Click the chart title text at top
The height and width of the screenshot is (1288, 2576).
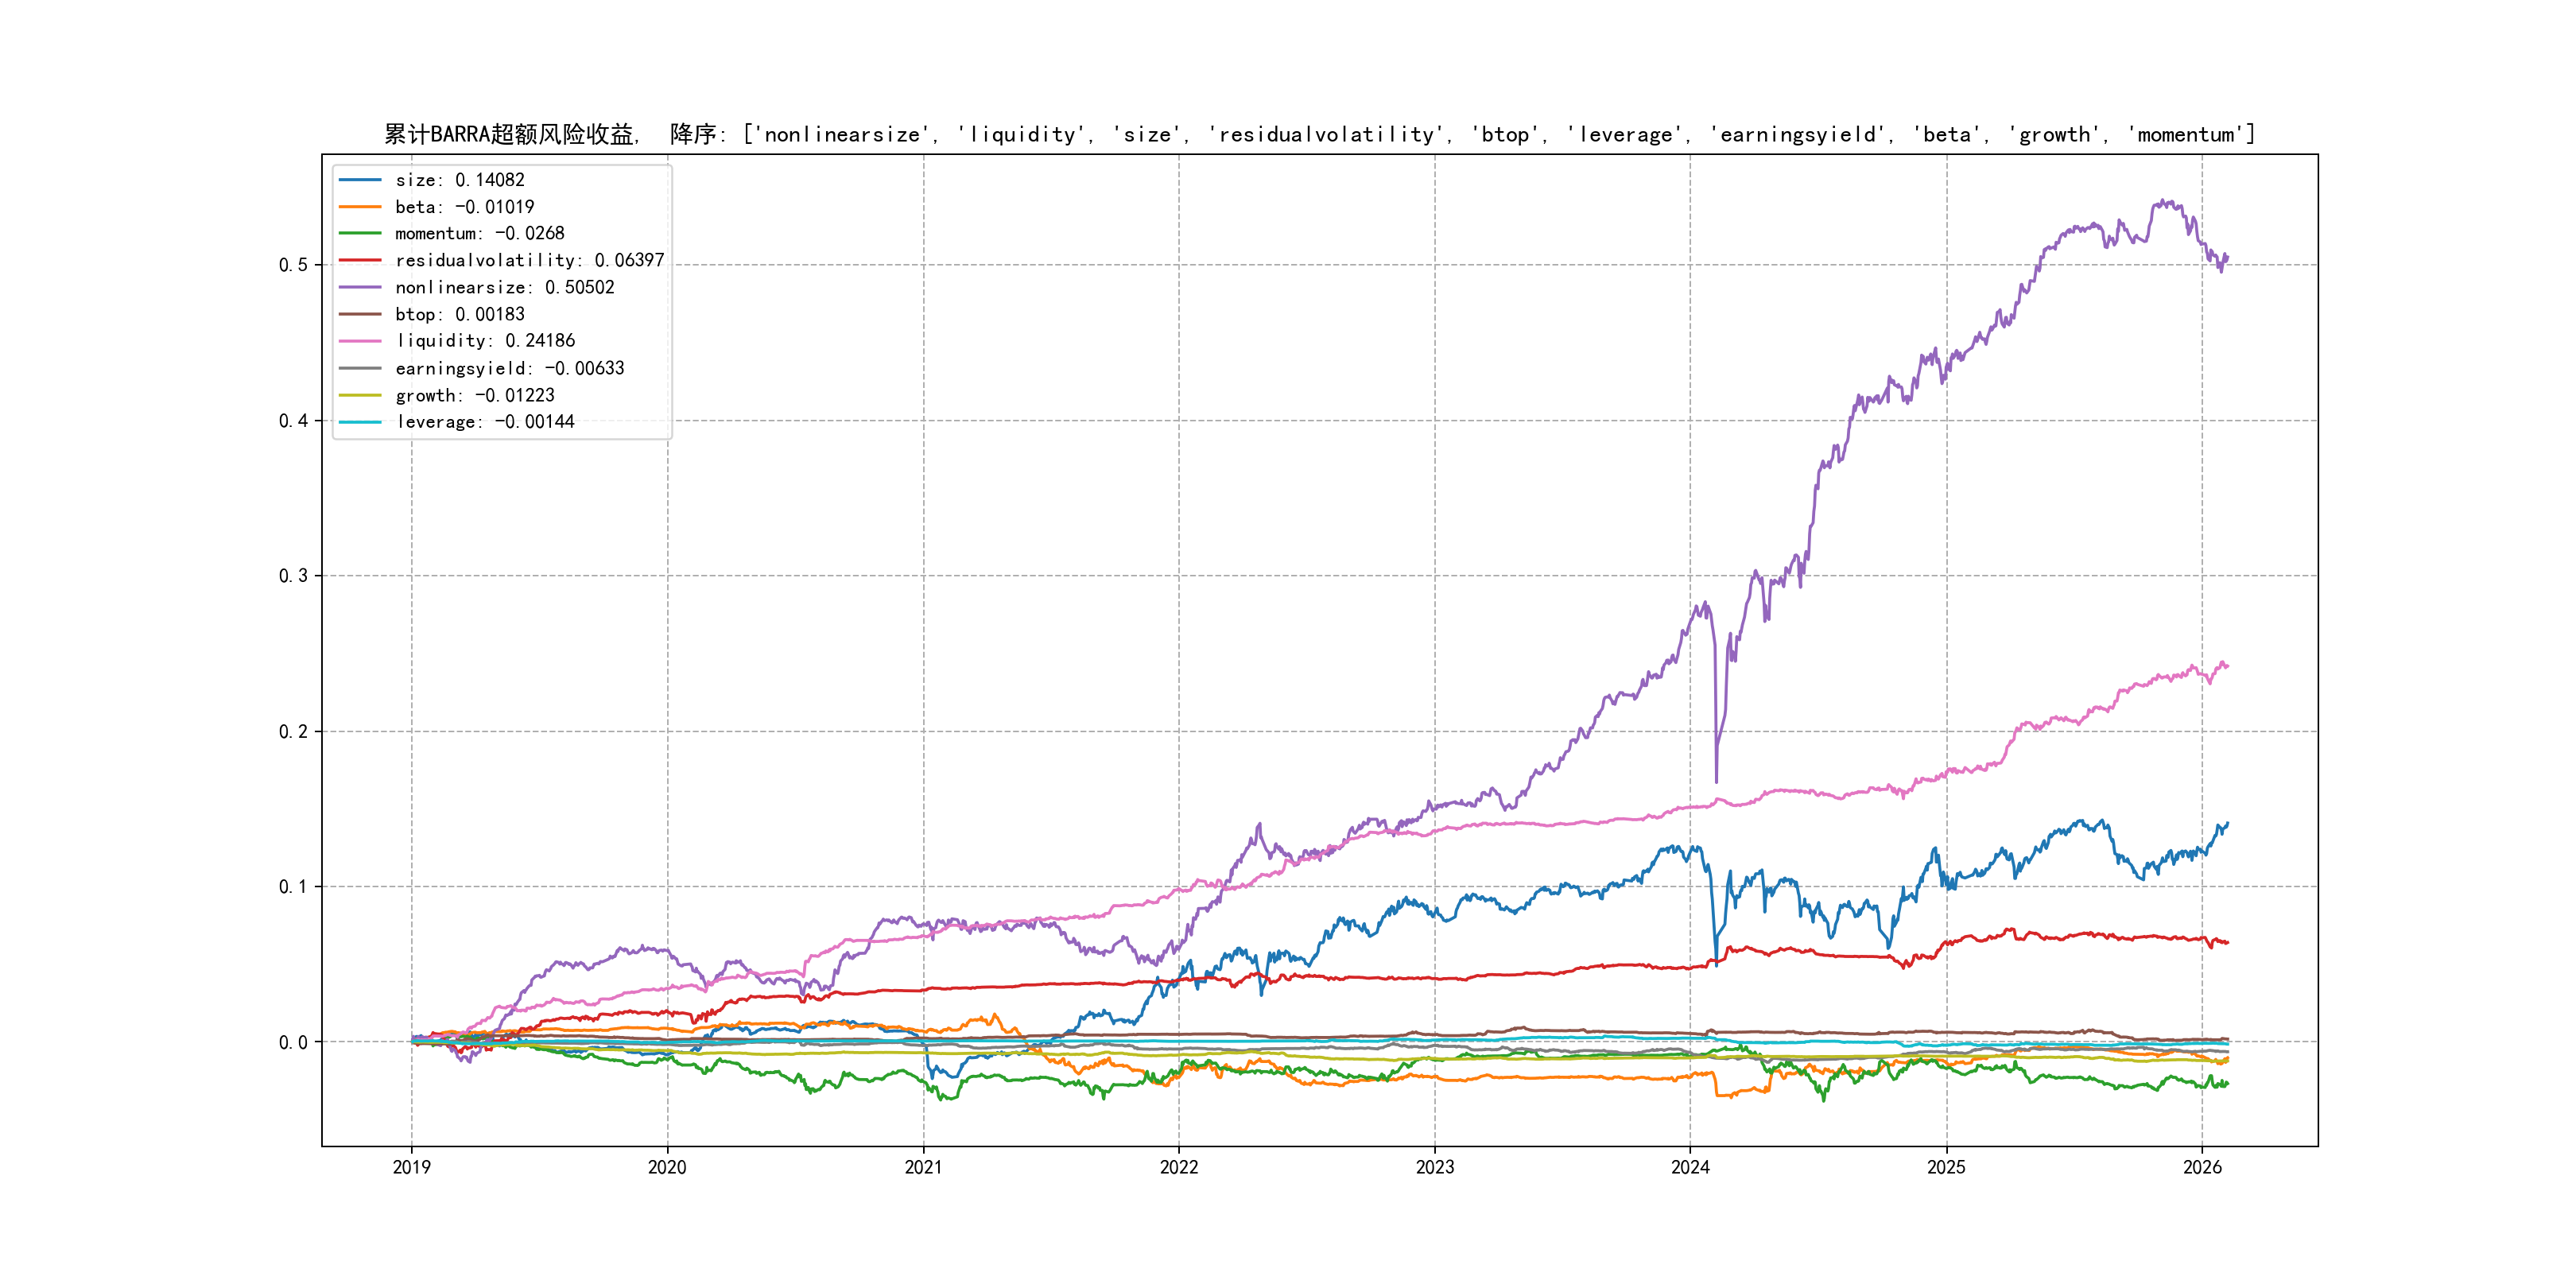[x=1319, y=134]
